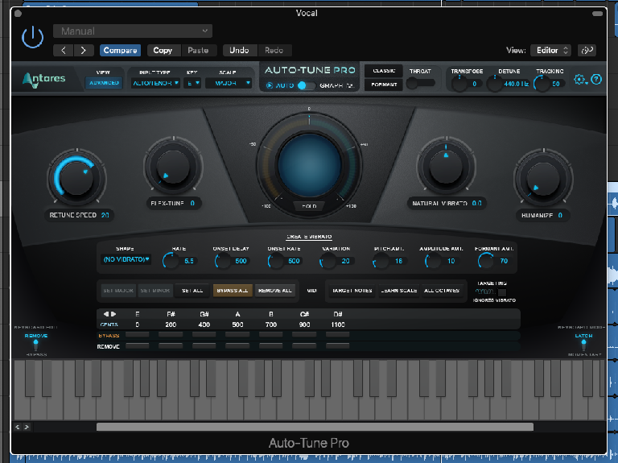Click the Paste button

(x=198, y=51)
